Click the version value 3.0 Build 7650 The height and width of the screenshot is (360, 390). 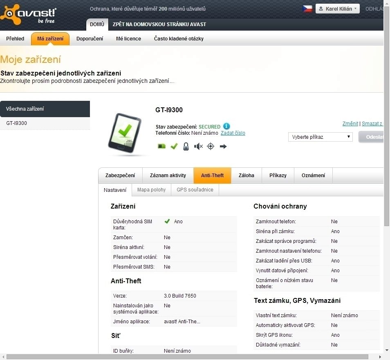(x=180, y=296)
